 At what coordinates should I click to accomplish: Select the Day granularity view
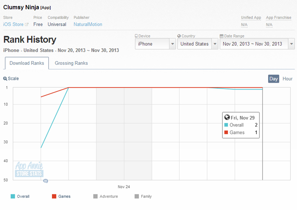point(274,79)
